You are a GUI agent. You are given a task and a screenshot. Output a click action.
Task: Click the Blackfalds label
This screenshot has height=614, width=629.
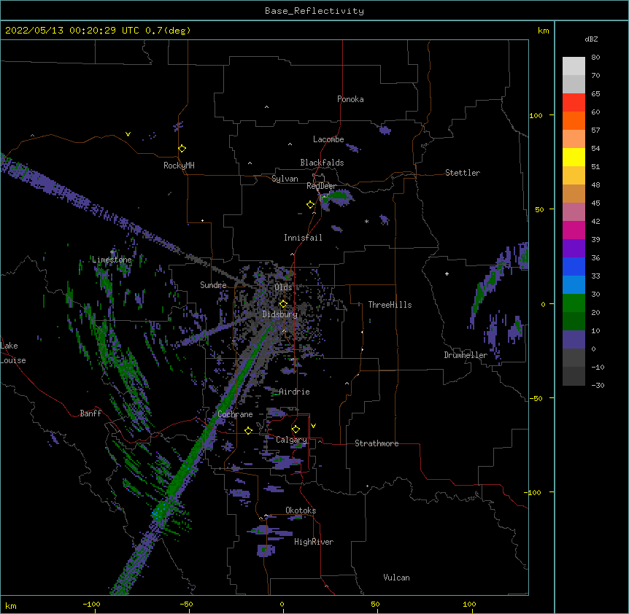322,163
